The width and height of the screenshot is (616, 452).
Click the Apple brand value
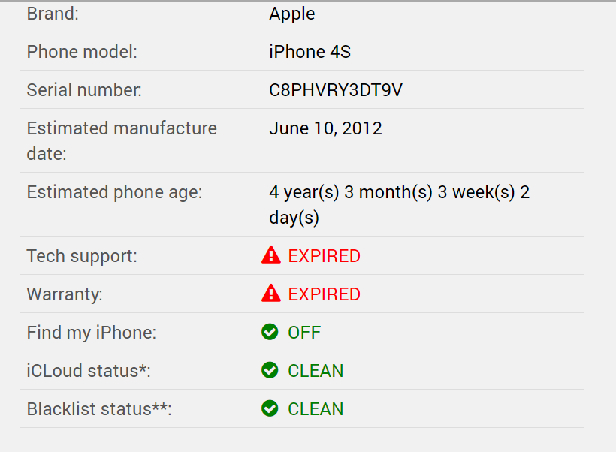pyautogui.click(x=292, y=14)
